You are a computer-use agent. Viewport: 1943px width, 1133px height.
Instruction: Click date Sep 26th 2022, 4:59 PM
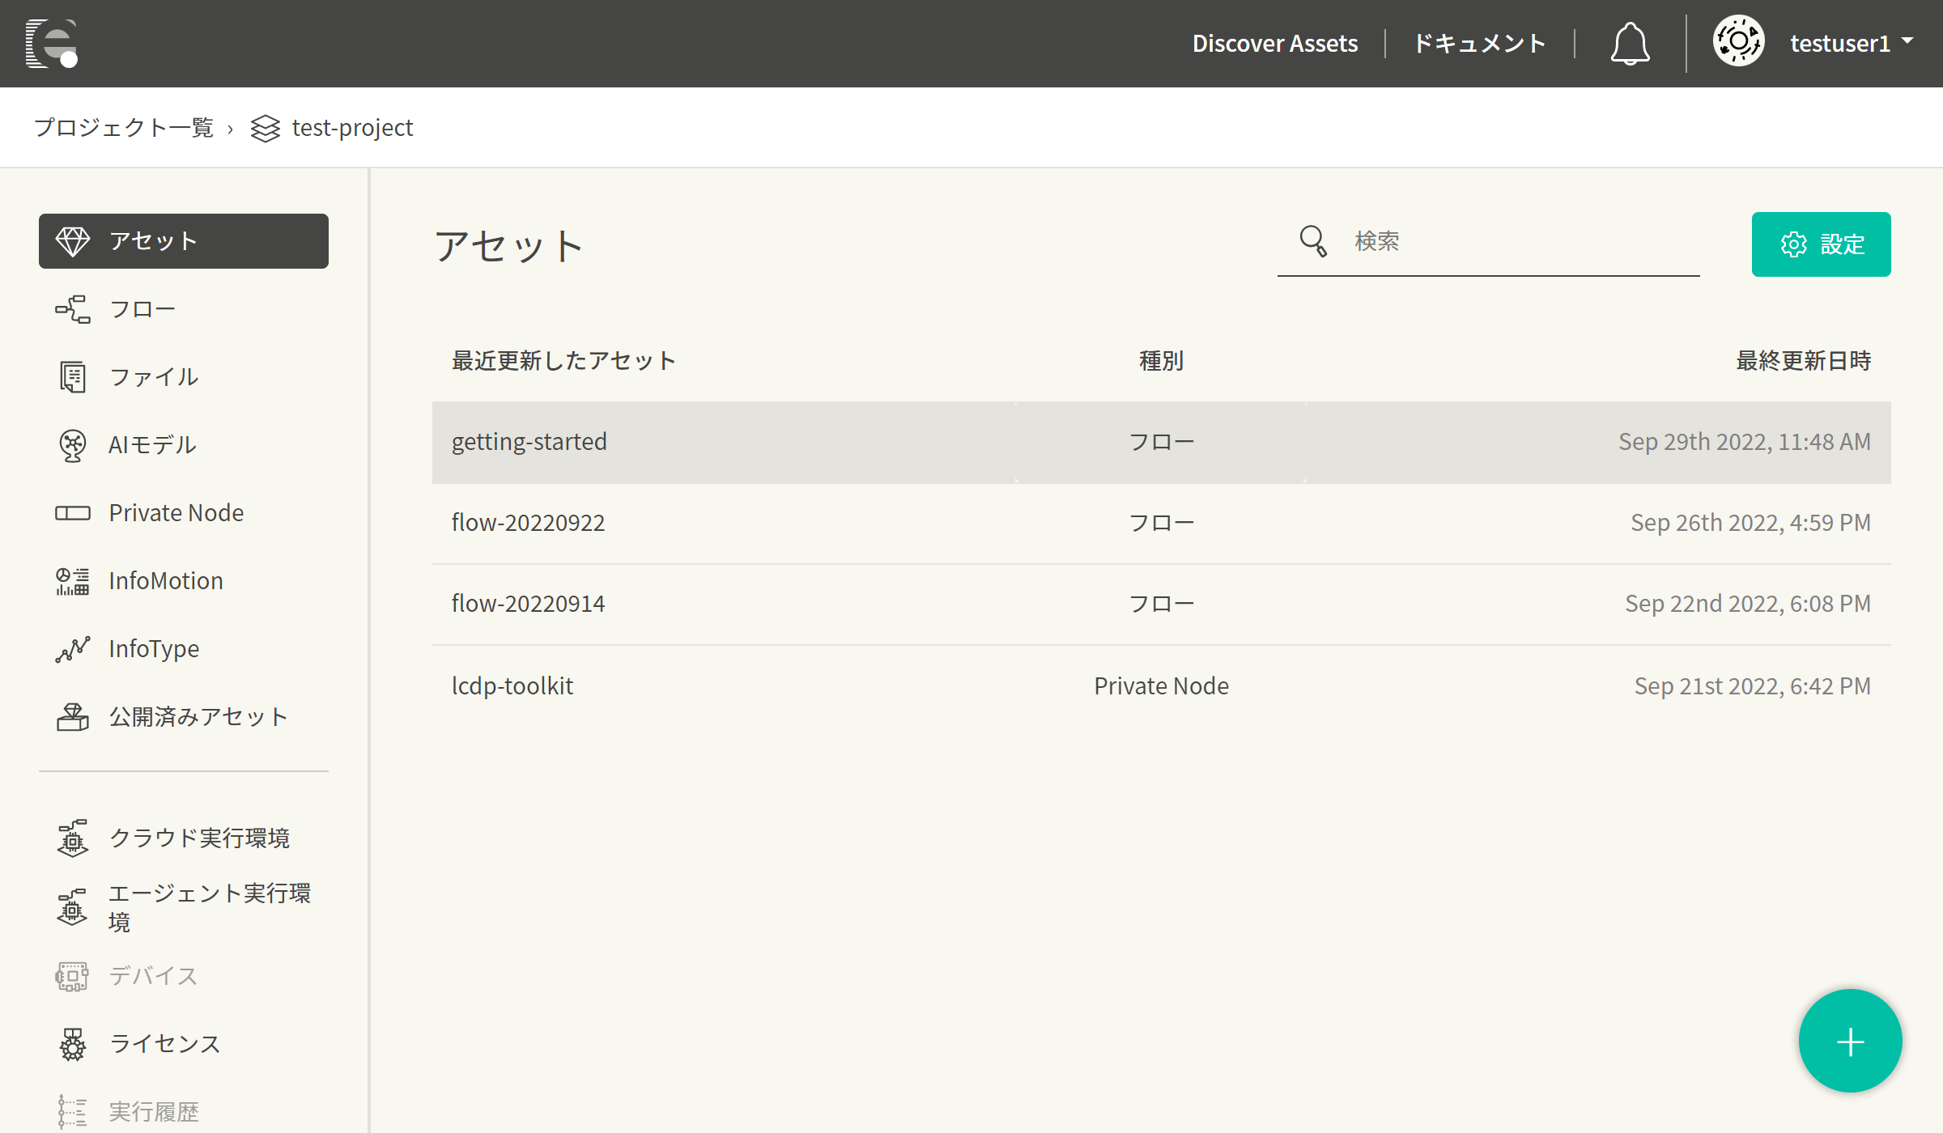tap(1750, 523)
